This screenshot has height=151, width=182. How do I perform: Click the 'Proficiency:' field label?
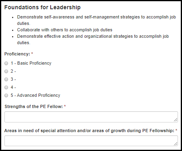[17, 54]
